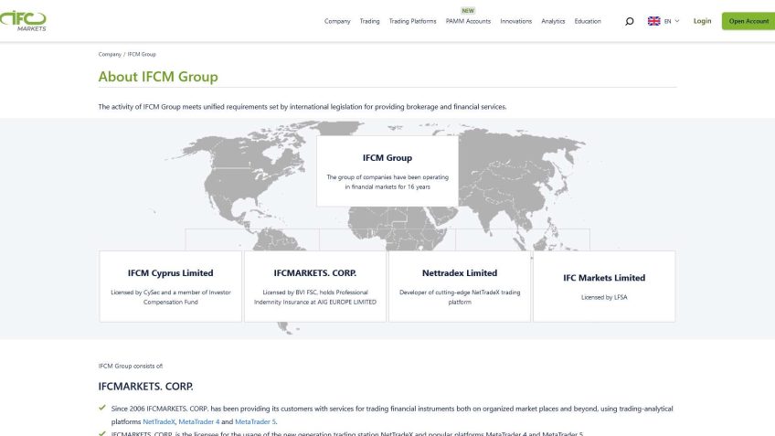Image resolution: width=775 pixels, height=436 pixels.
Task: Open the Trading Platforms menu
Action: tap(412, 21)
